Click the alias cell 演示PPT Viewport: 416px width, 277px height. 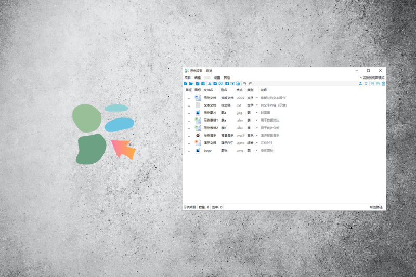click(x=227, y=143)
